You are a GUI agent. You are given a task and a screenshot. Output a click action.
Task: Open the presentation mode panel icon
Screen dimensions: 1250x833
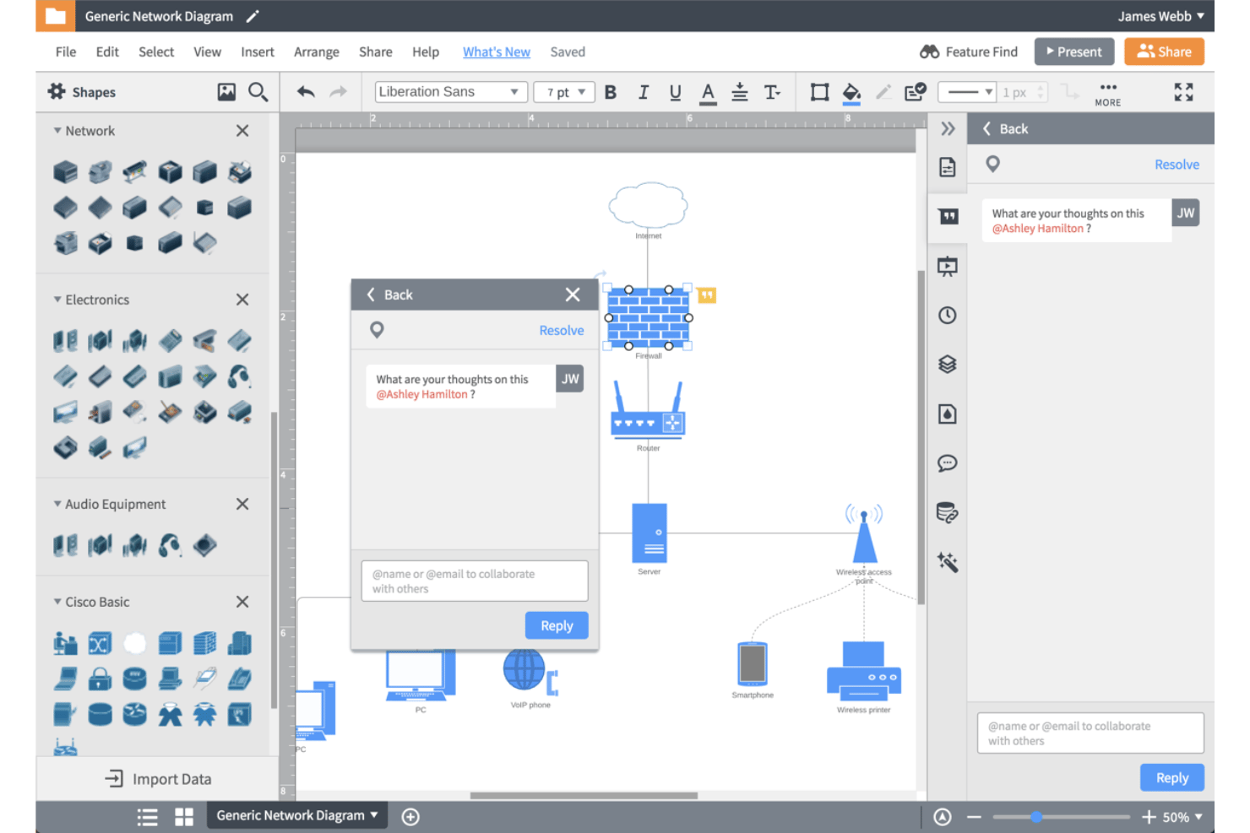click(x=948, y=267)
